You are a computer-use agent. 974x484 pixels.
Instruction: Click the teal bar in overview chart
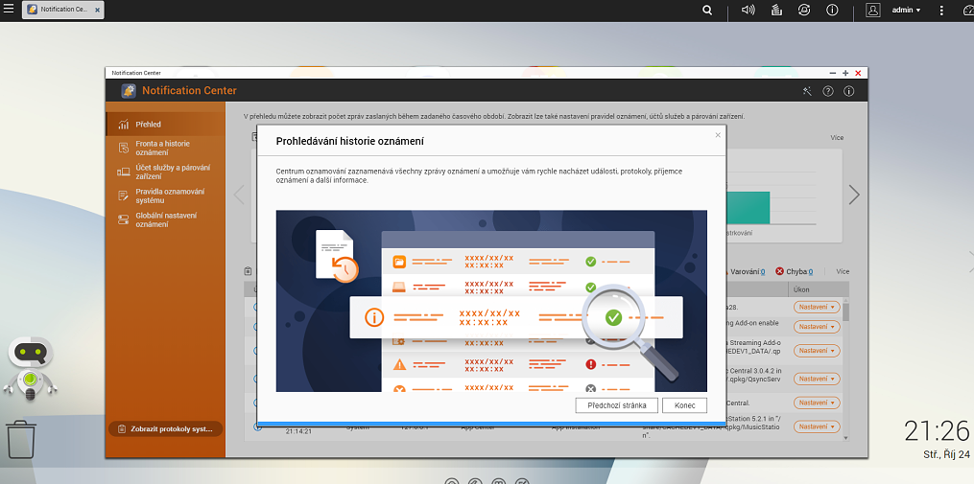748,207
